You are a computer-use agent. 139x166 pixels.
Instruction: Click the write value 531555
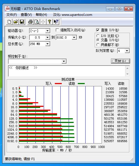click(x=109, y=137)
